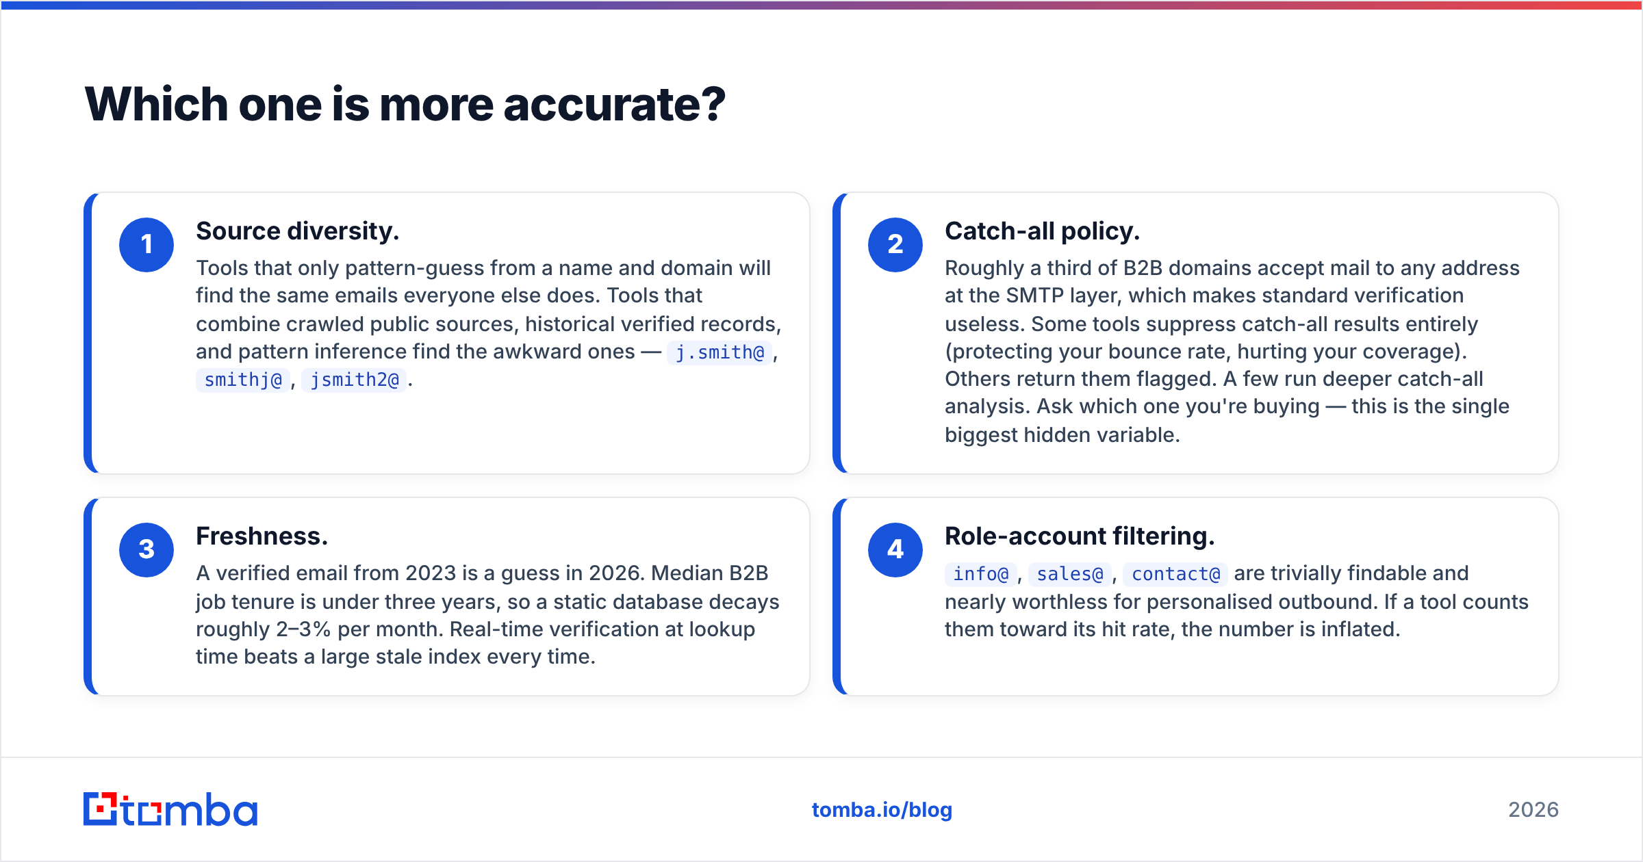This screenshot has height=862, width=1643.
Task: Click the 2026 year label in footer
Action: click(1533, 810)
